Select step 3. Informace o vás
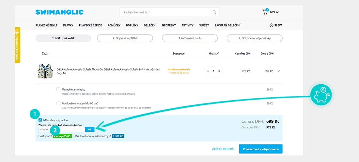359x162 pixels. (190, 38)
